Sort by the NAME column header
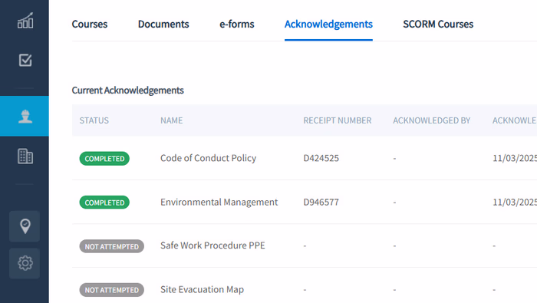Viewport: 537px width, 303px height. 172,120
